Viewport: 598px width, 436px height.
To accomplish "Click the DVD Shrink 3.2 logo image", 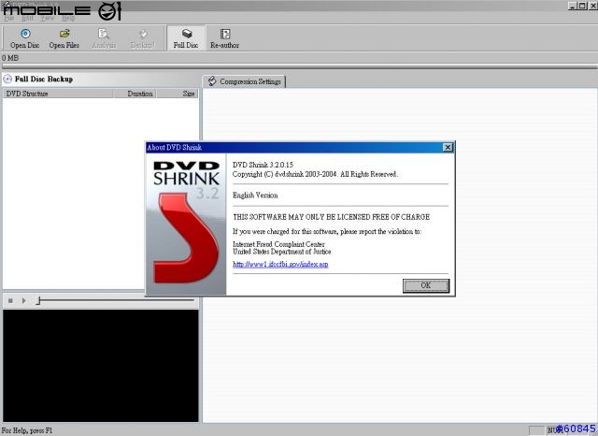I will tap(186, 225).
